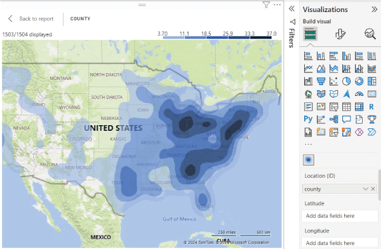Select the Stacked area chart visual

pyautogui.click(x=333, y=69)
